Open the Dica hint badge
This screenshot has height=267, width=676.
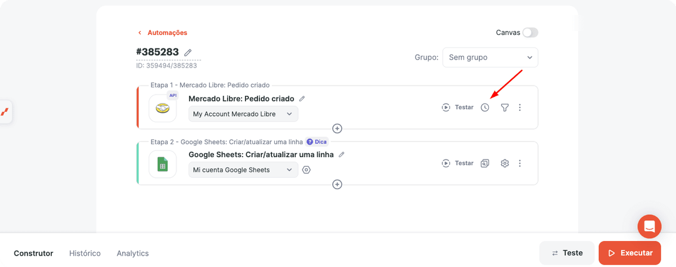317,142
